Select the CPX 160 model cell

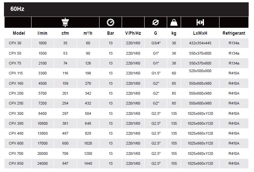coord(18,83)
